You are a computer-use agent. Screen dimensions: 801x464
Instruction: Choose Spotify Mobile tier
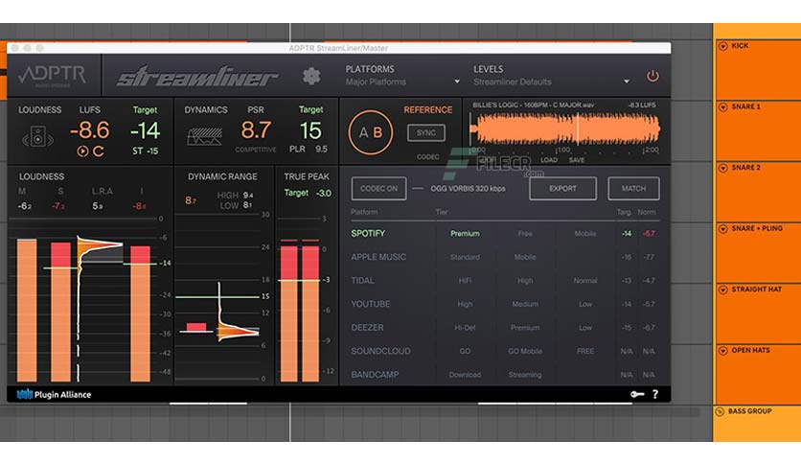click(x=585, y=234)
